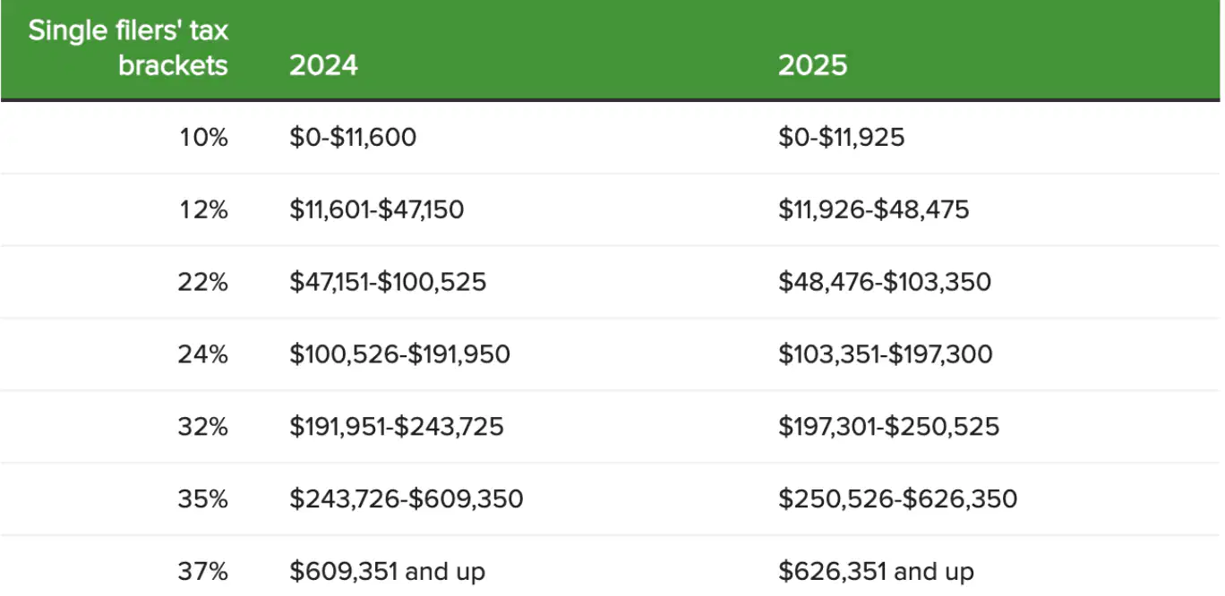Viewport: 1225px width, 596px height.
Task: Select the $100,526-$191,950 cell
Action: [399, 354]
